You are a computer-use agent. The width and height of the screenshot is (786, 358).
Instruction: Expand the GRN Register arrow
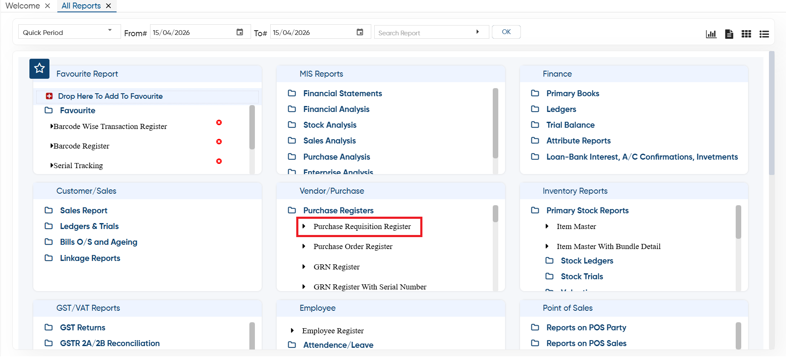pos(304,266)
